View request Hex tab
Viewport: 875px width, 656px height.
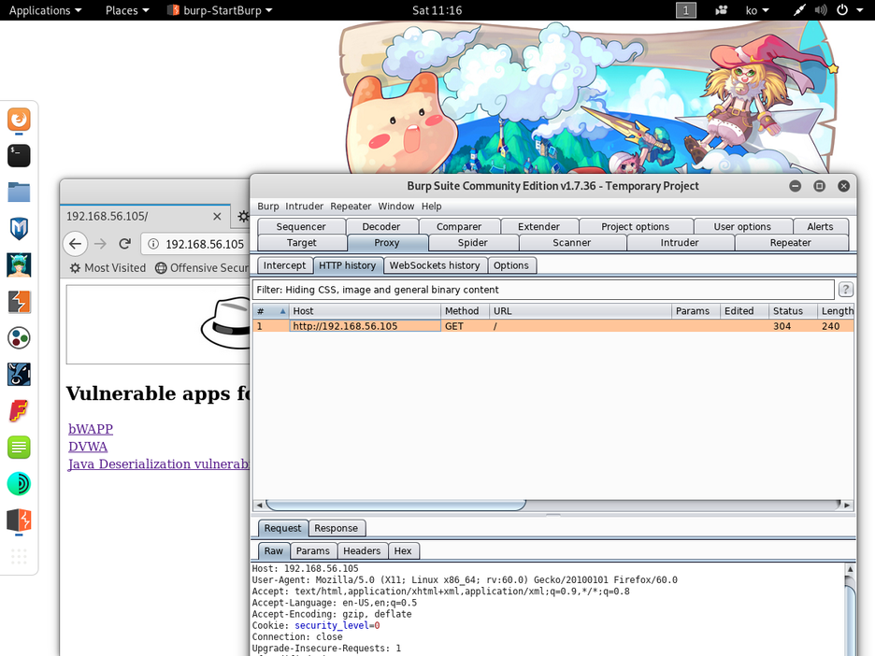403,550
